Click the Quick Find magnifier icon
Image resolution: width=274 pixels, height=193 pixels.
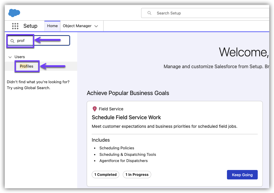12,41
